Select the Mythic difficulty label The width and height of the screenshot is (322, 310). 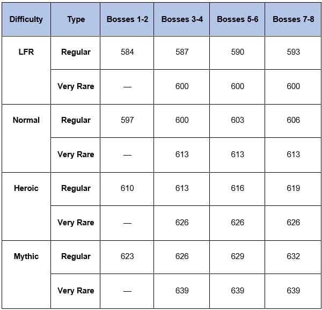tap(26, 256)
